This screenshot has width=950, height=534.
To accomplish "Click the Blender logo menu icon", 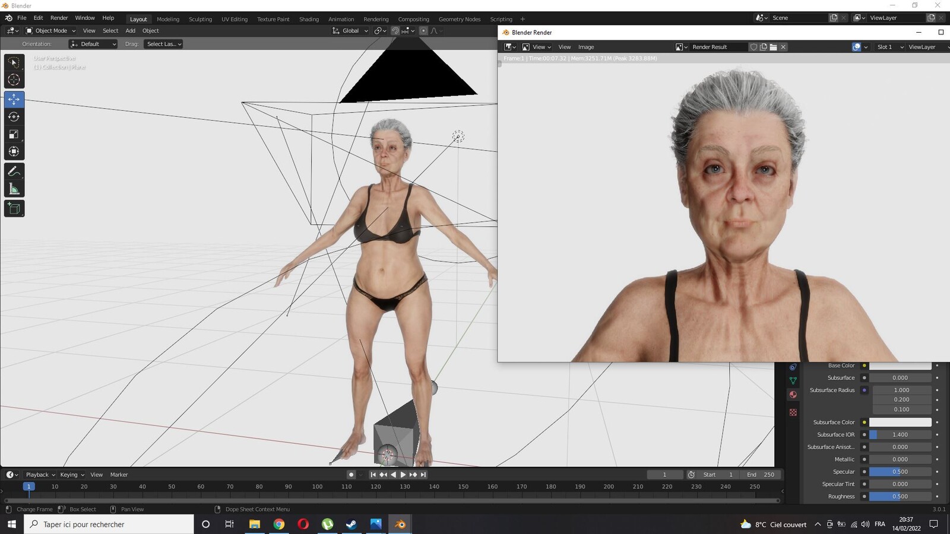I will (8, 18).
